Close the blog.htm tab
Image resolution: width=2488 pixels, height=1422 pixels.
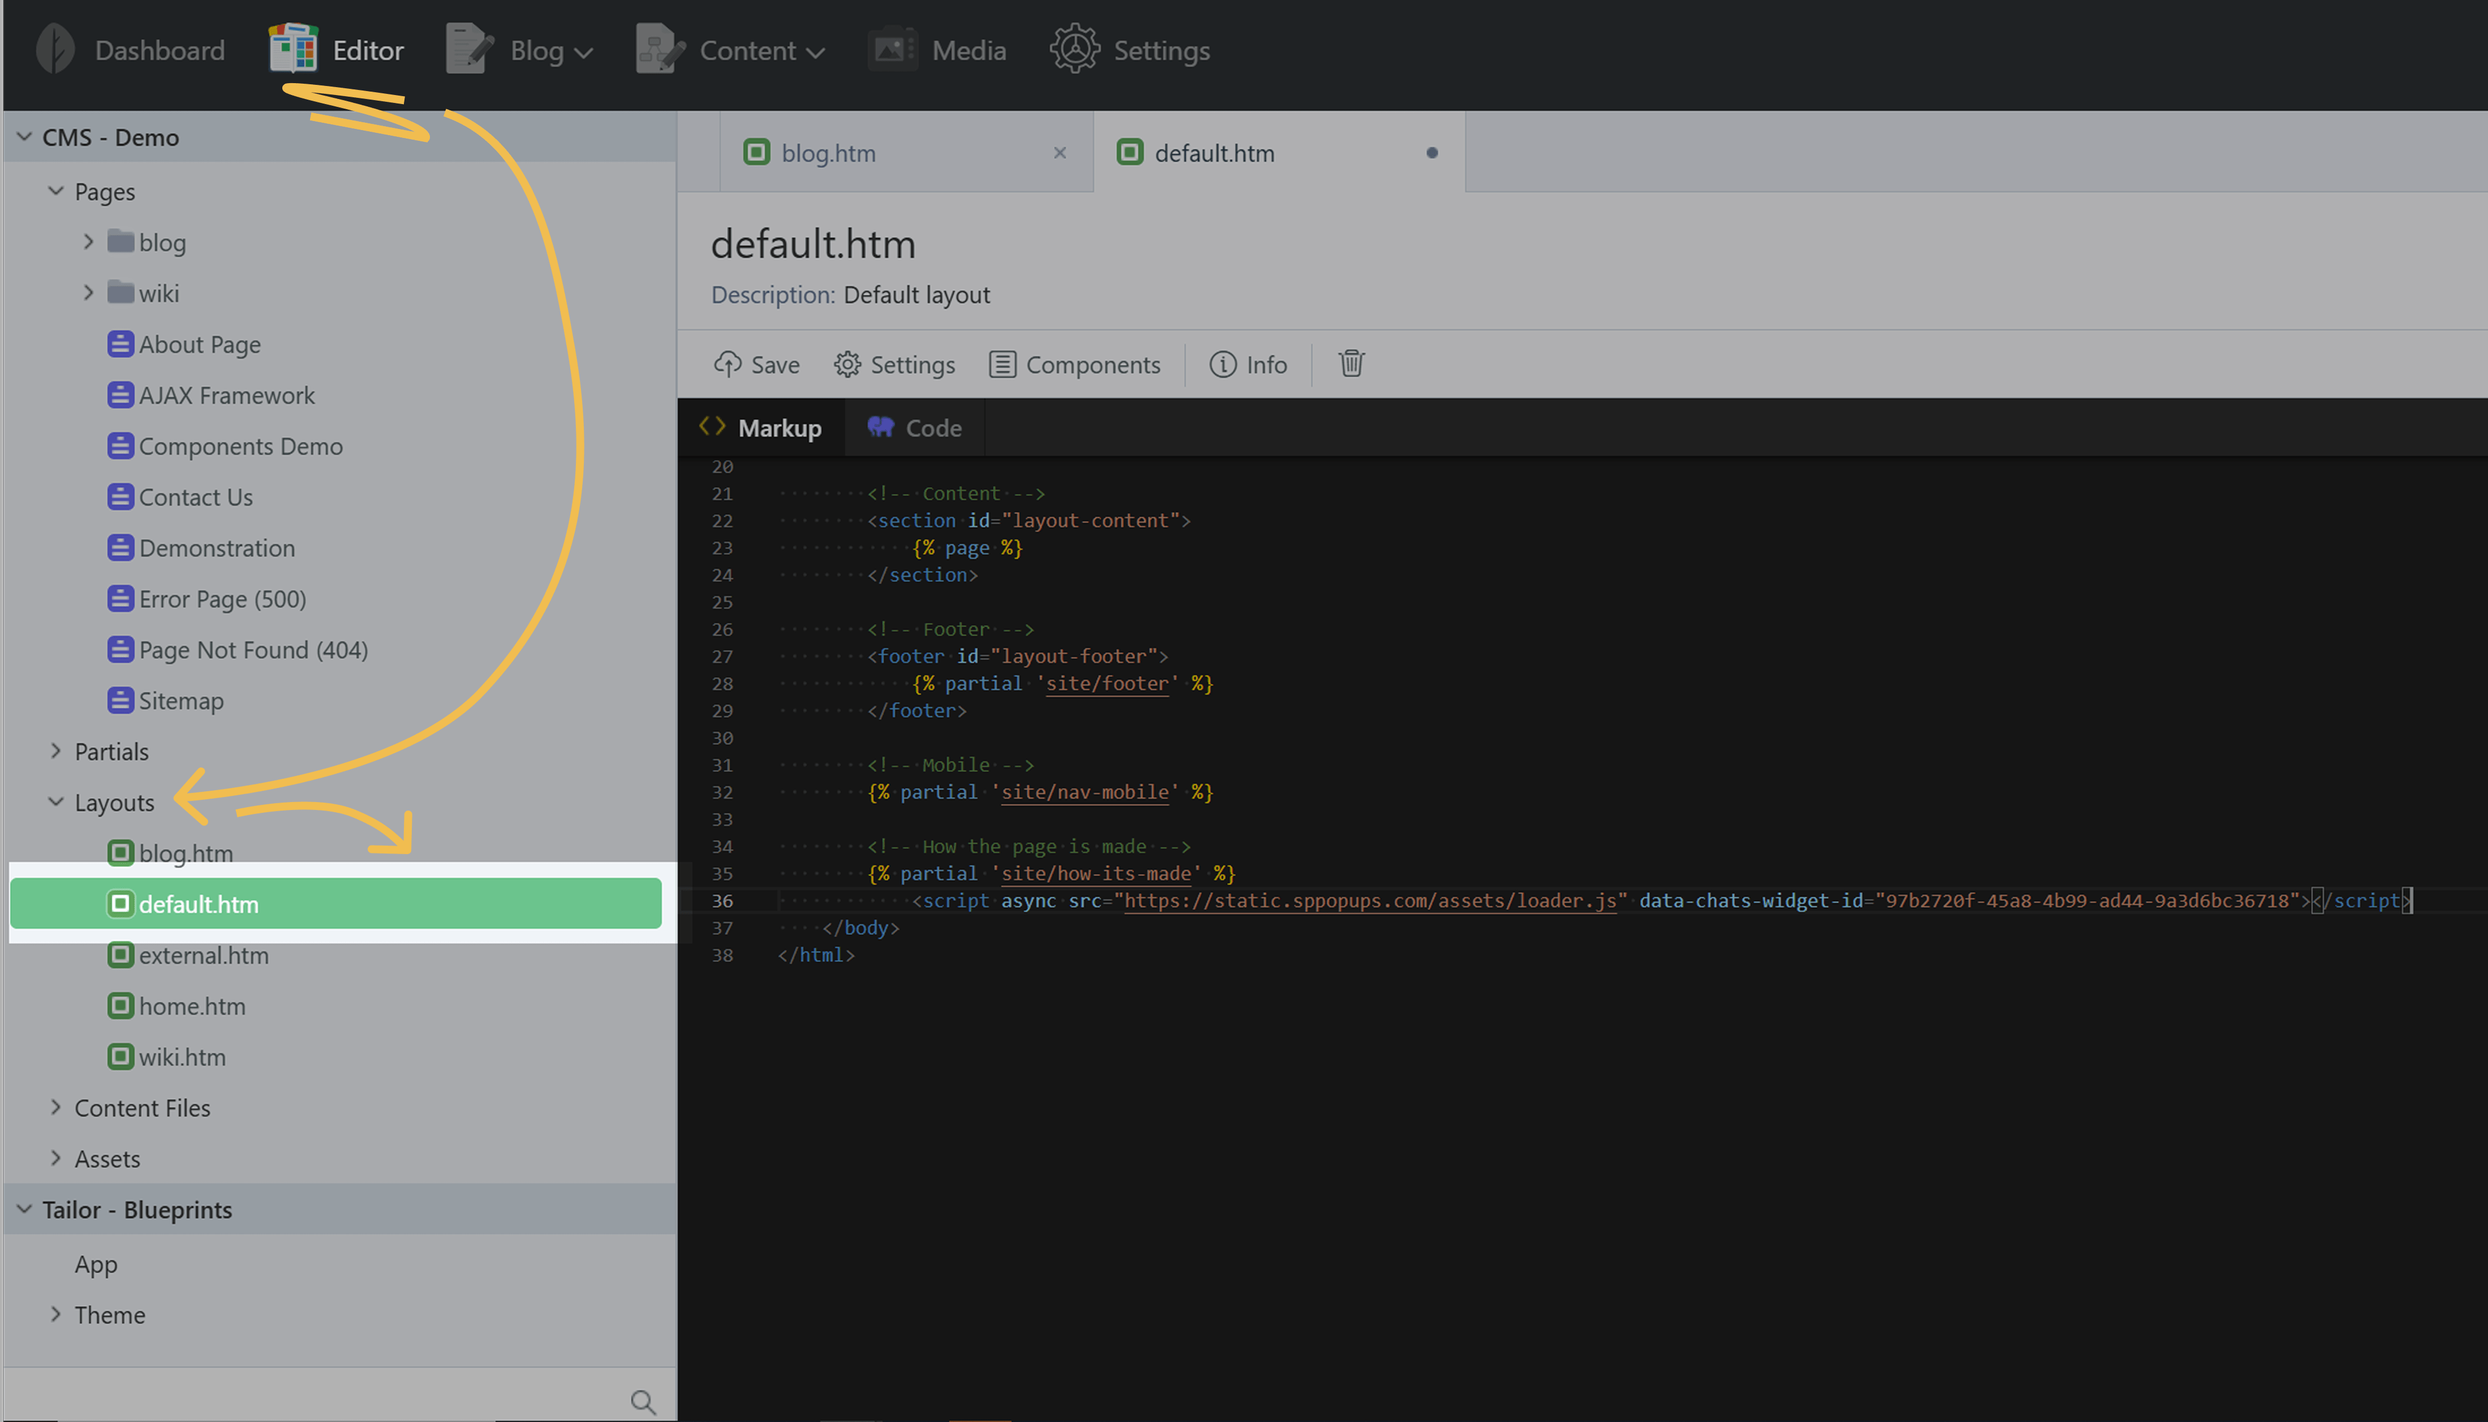(x=1060, y=152)
